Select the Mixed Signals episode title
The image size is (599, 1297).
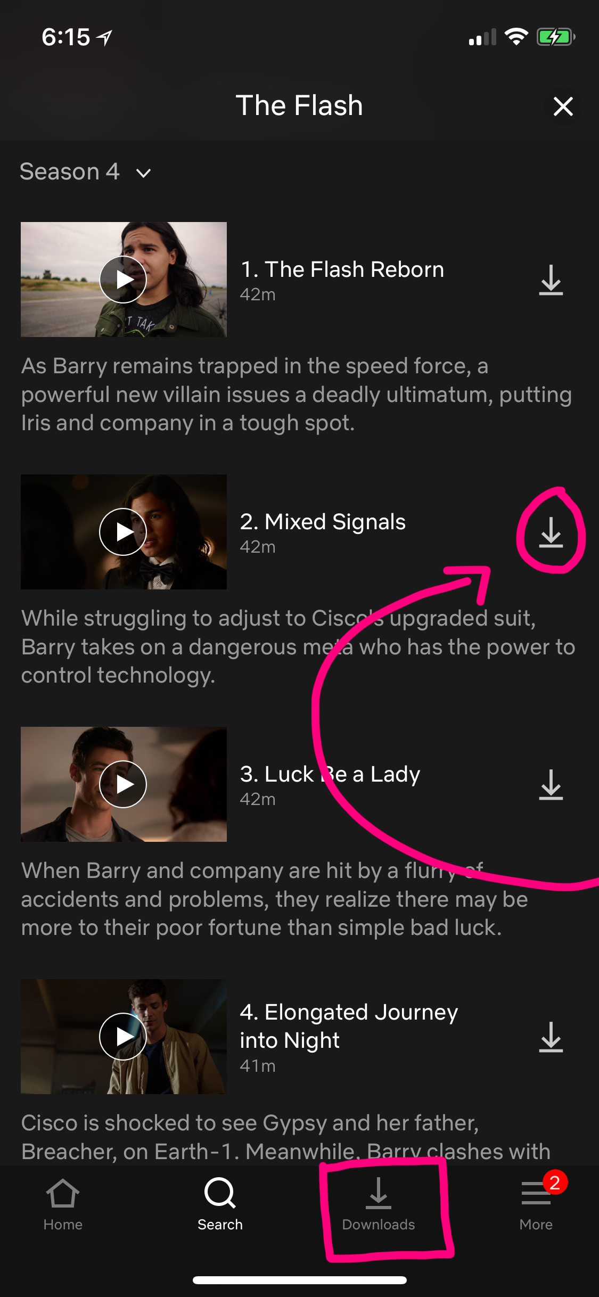(x=323, y=522)
